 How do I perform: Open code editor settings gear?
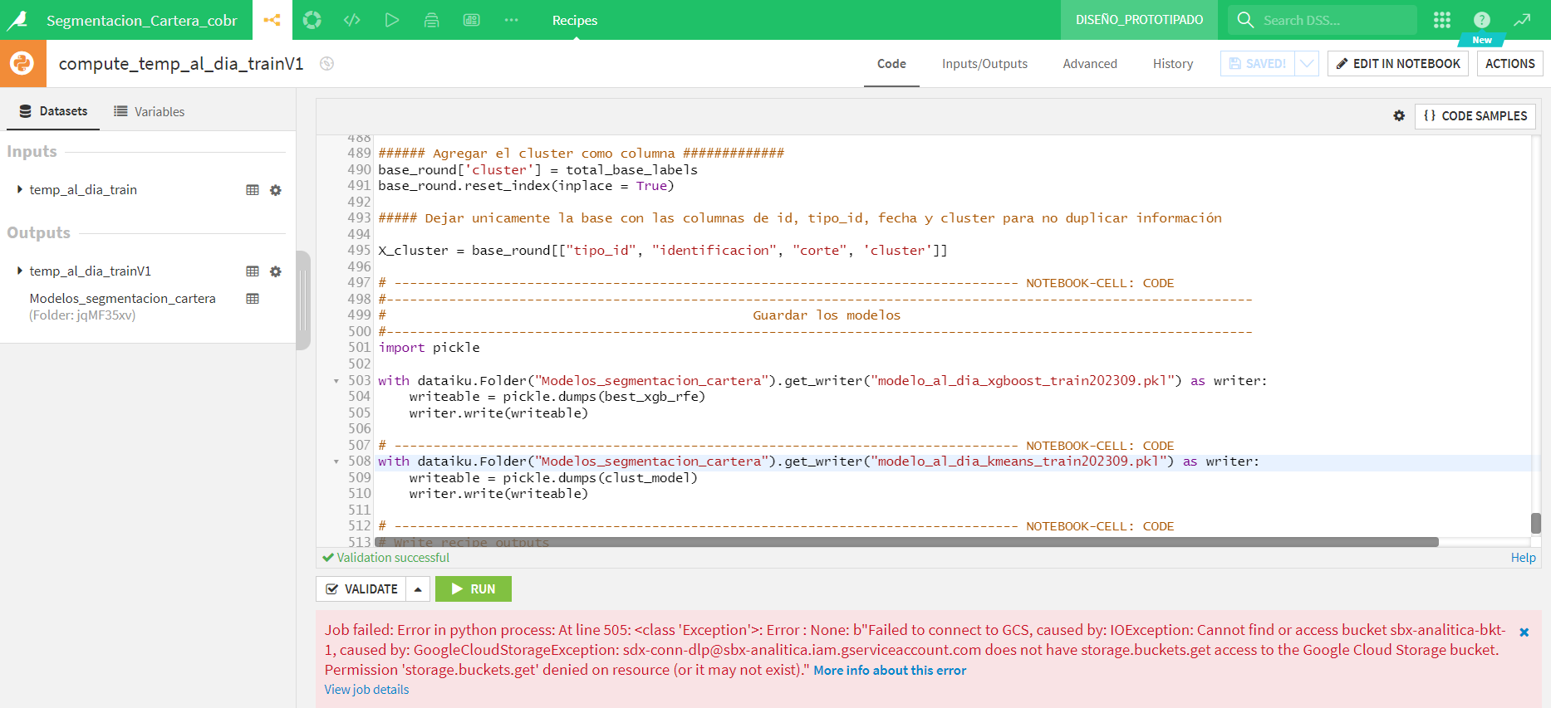pyautogui.click(x=1399, y=116)
